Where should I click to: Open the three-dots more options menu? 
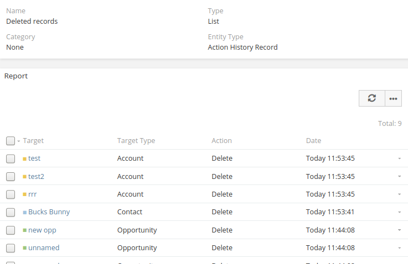393,98
